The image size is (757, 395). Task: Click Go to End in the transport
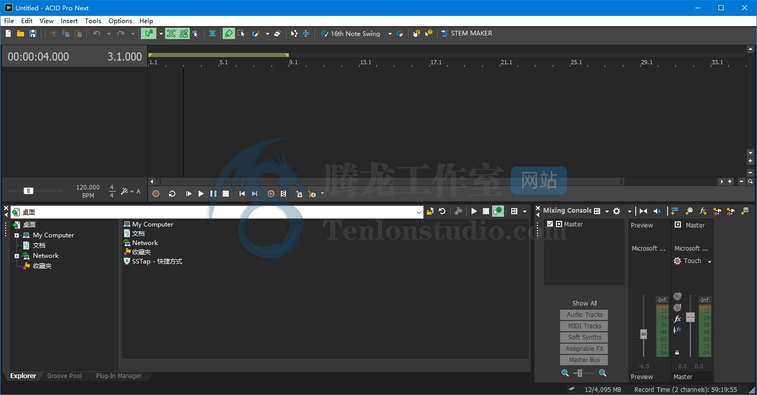[x=255, y=194]
